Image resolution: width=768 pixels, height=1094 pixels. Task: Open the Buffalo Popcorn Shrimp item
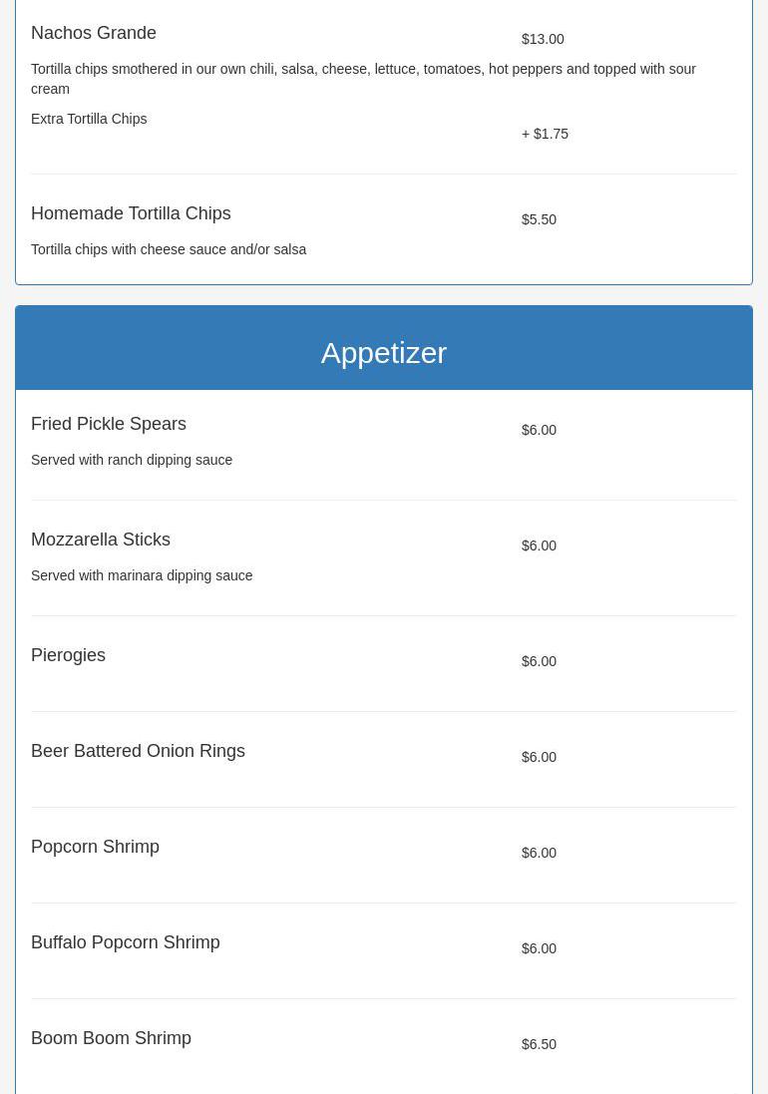click(x=126, y=942)
